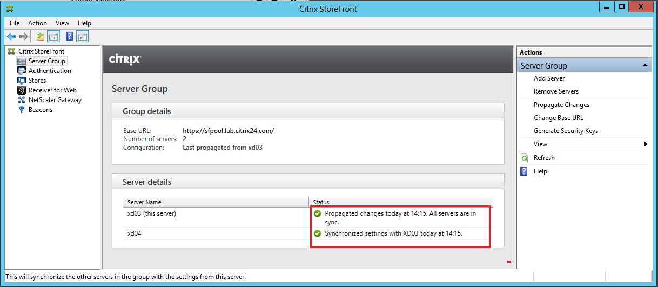Select NetScaler Gateway in the tree
The width and height of the screenshot is (658, 287).
[x=55, y=100]
